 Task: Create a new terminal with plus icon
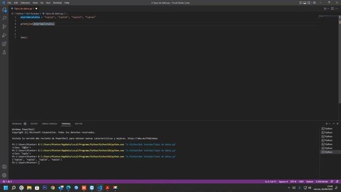(327, 123)
